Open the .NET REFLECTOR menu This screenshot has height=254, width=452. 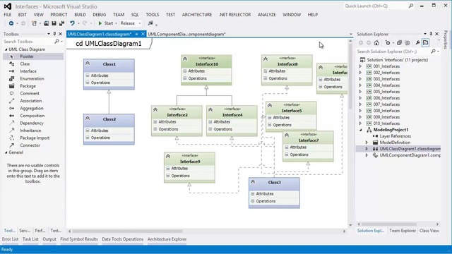tap(234, 15)
